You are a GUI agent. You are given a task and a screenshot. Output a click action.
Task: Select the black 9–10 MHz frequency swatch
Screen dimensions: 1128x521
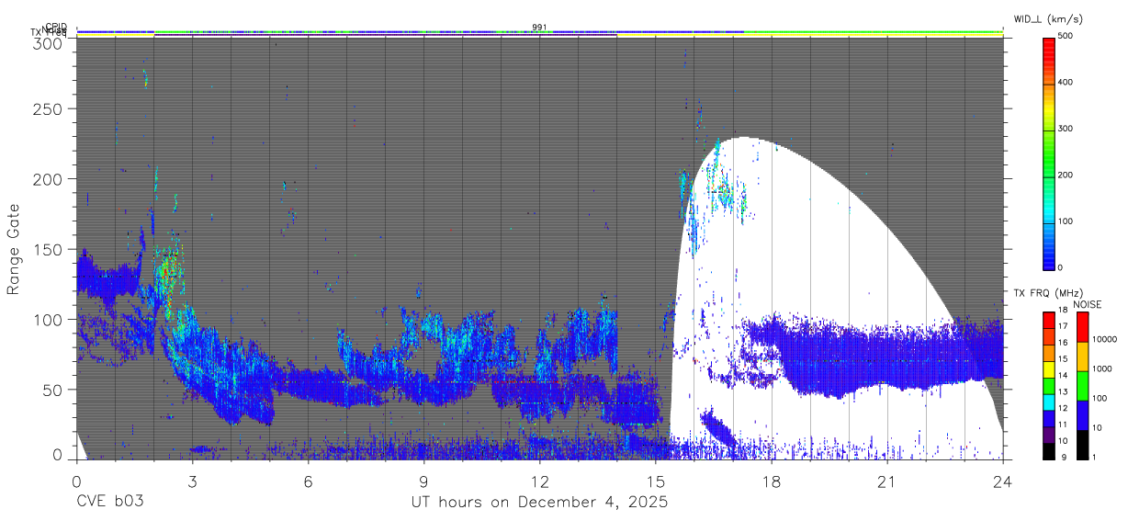coord(1048,450)
